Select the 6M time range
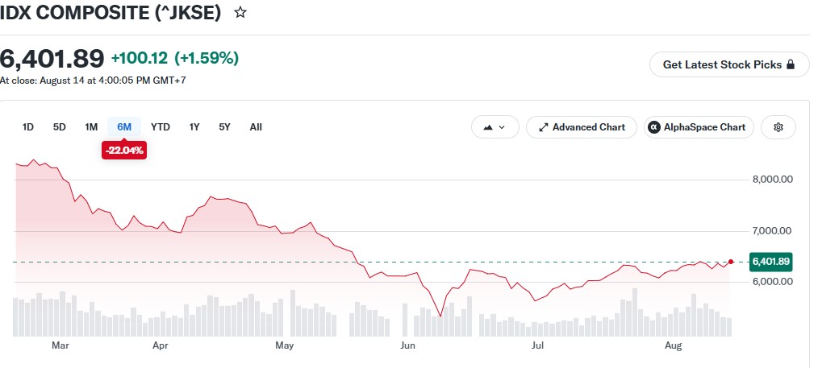Viewport: 818px width, 368px height. pos(124,127)
